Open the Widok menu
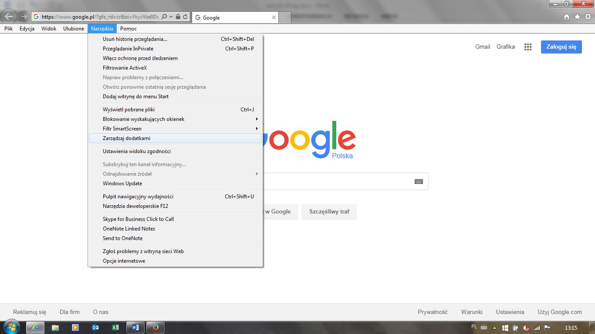This screenshot has width=595, height=334. [49, 29]
